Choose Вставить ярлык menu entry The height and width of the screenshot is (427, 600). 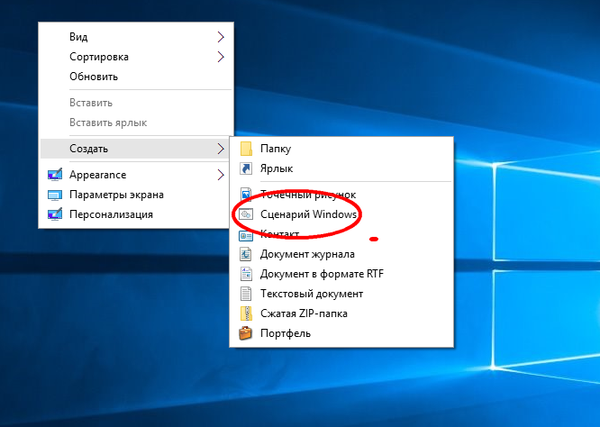(x=136, y=123)
